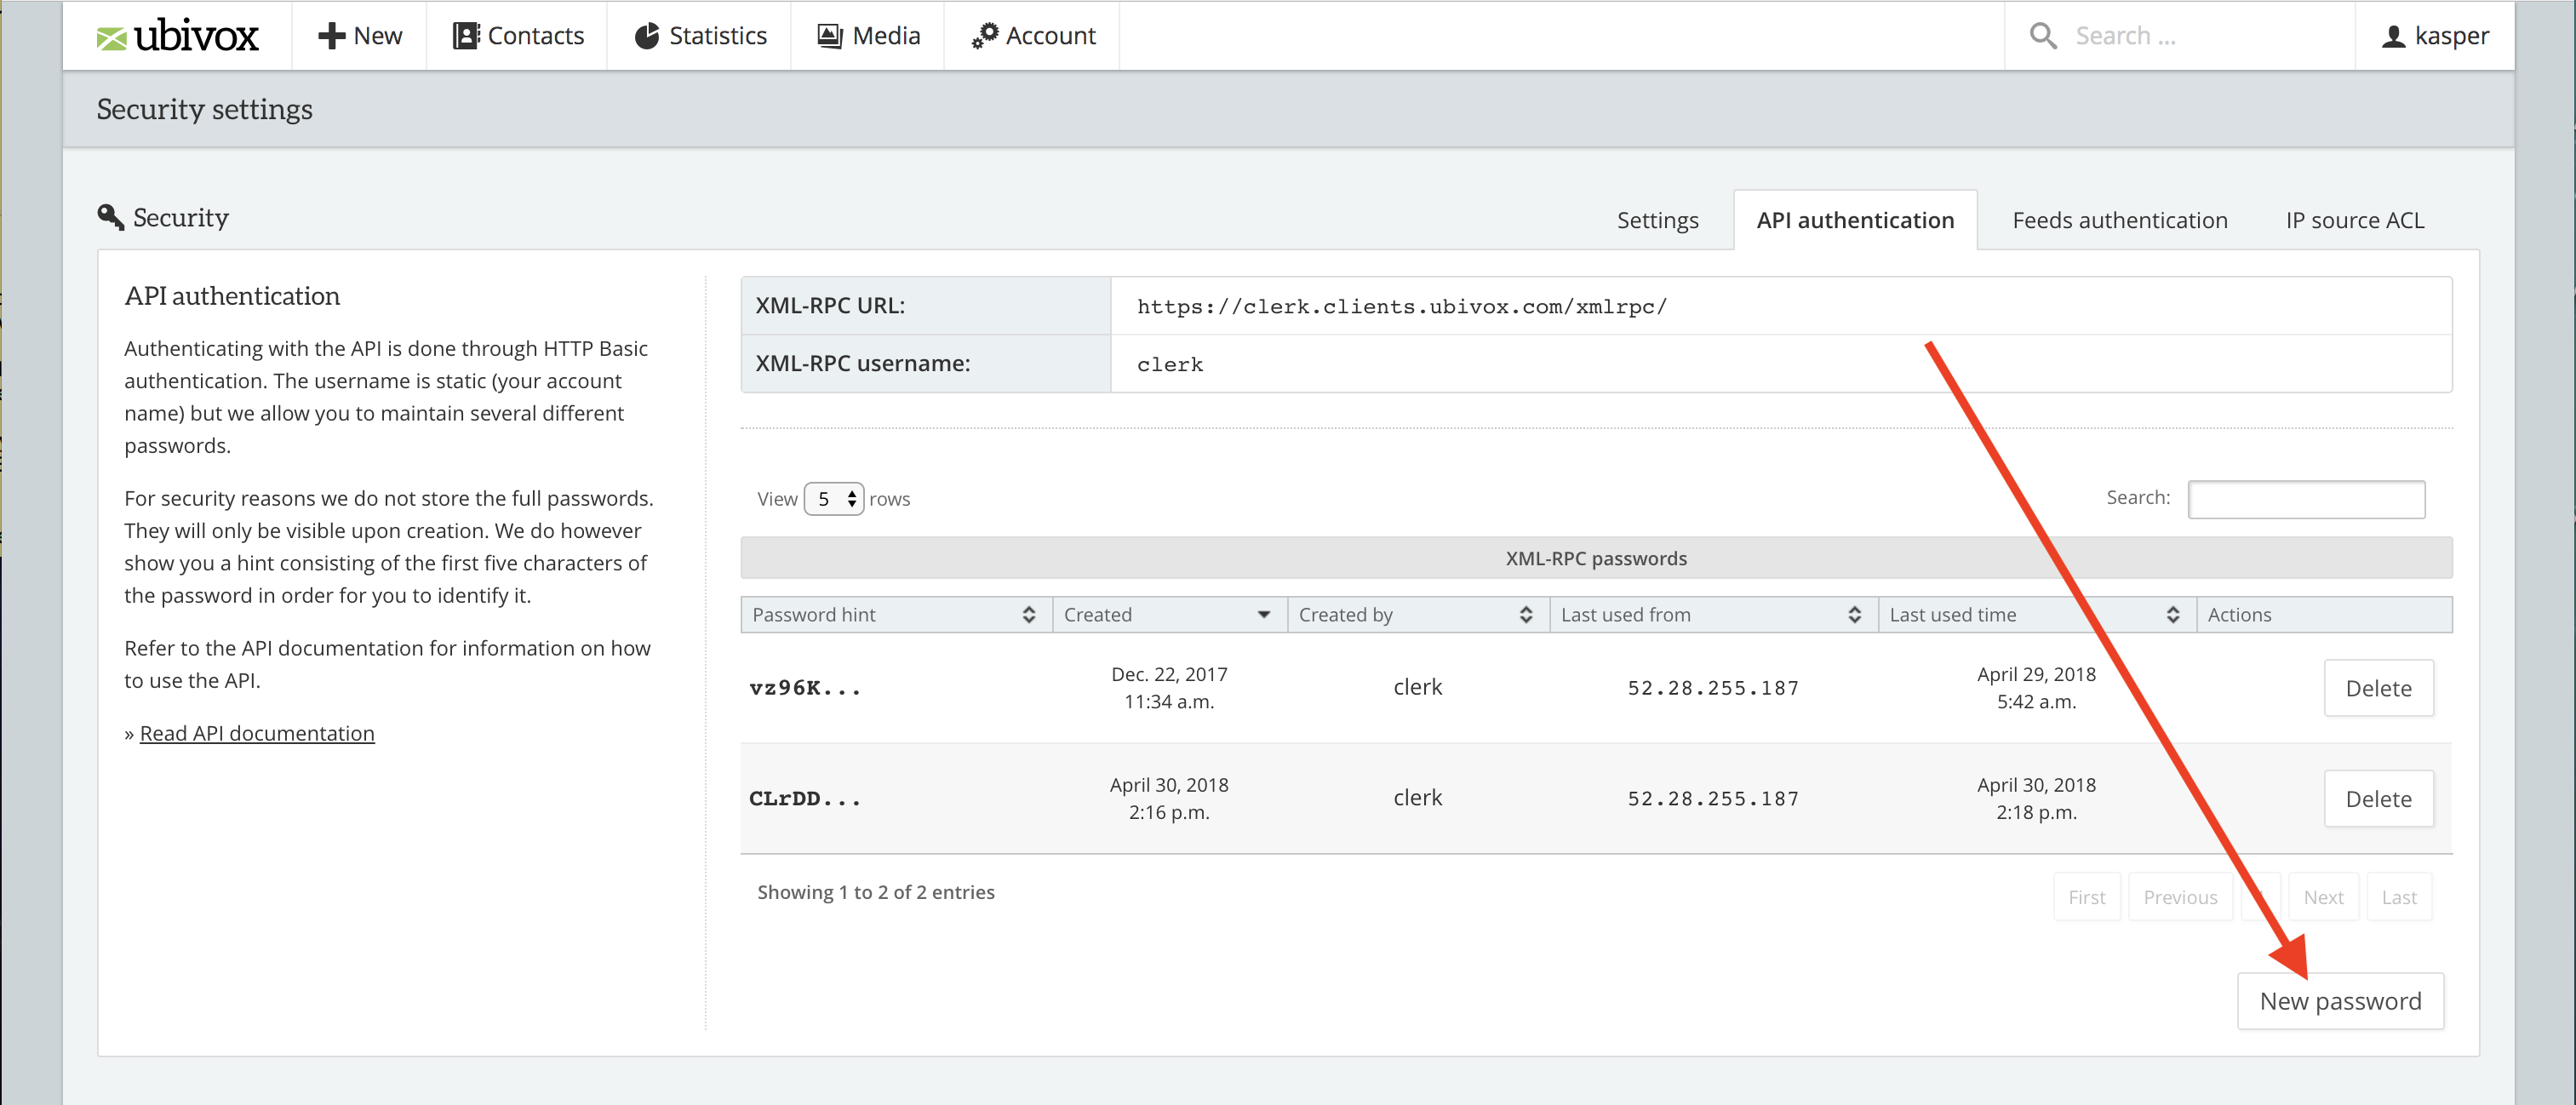Focus the passwords table Search field
The image size is (2576, 1105).
tap(2305, 499)
